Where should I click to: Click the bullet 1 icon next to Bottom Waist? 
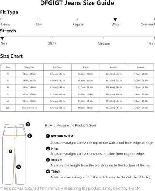pos(48,136)
